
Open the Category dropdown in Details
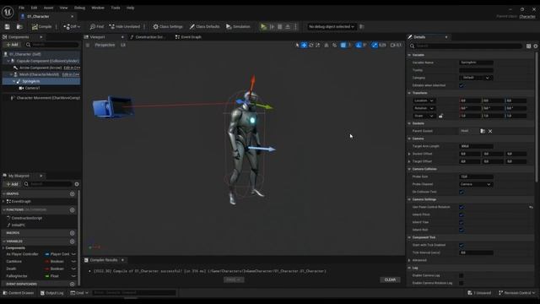click(476, 78)
